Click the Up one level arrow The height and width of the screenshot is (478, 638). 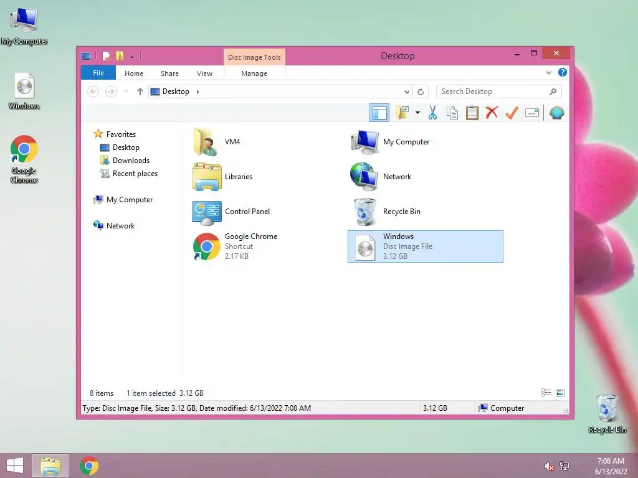tap(140, 91)
